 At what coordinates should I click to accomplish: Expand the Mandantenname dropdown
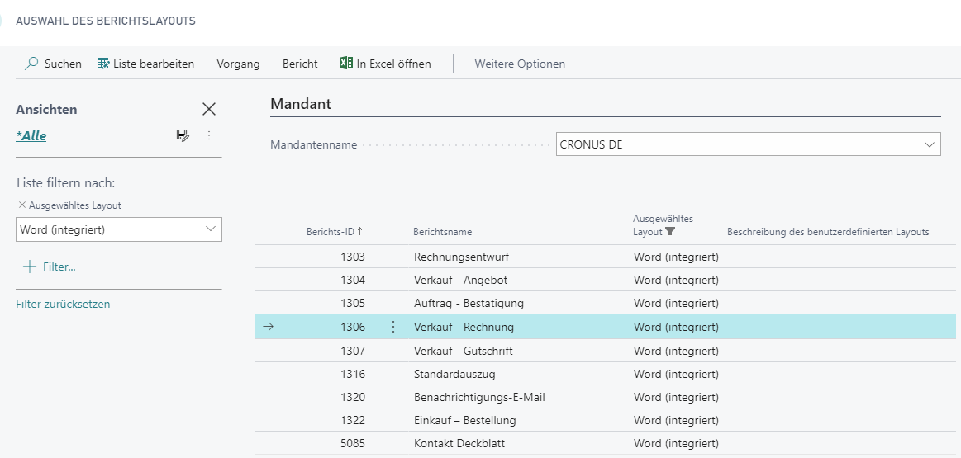pos(930,145)
